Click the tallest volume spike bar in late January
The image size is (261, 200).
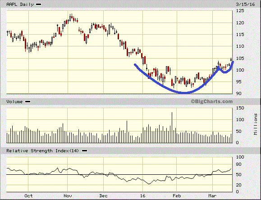tap(172, 127)
